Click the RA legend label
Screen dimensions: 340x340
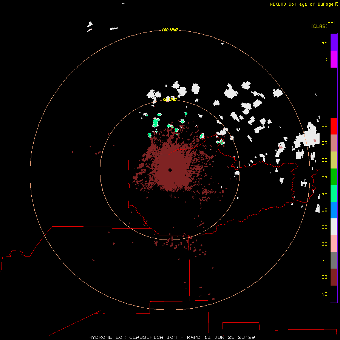[325, 194]
